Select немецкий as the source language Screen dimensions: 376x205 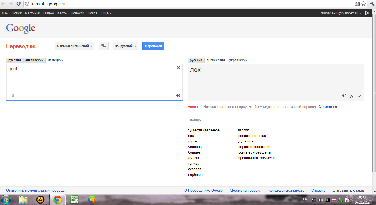click(56, 60)
